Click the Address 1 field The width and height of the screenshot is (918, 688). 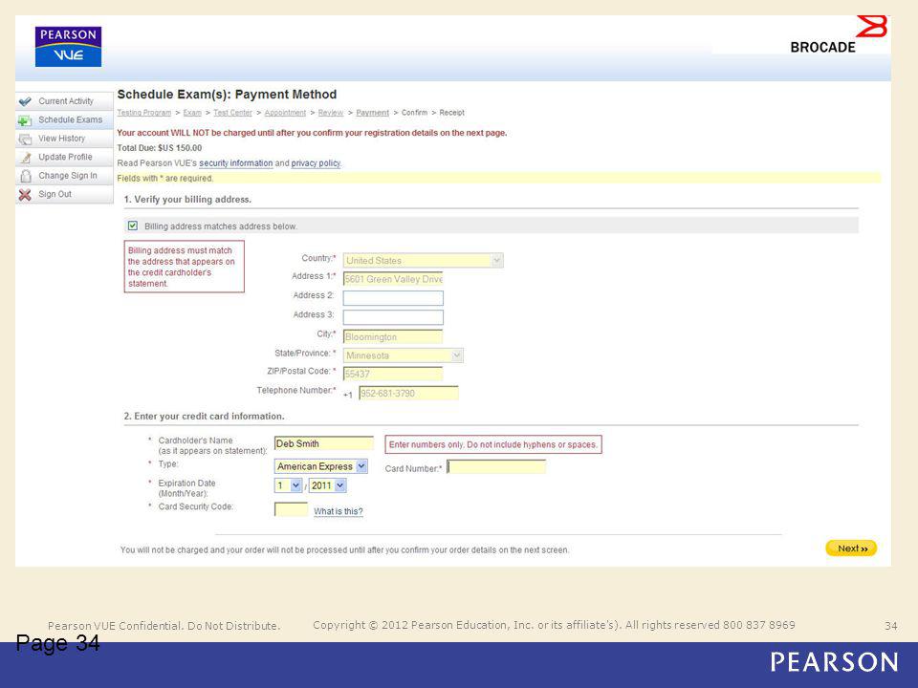(x=393, y=279)
